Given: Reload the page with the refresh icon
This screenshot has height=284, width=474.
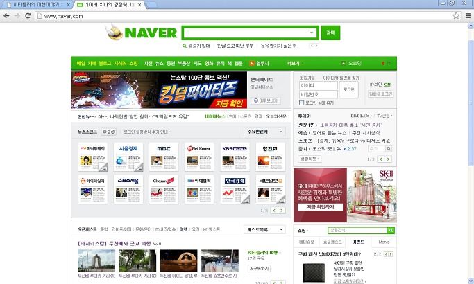Looking at the screenshot, I should (28, 16).
